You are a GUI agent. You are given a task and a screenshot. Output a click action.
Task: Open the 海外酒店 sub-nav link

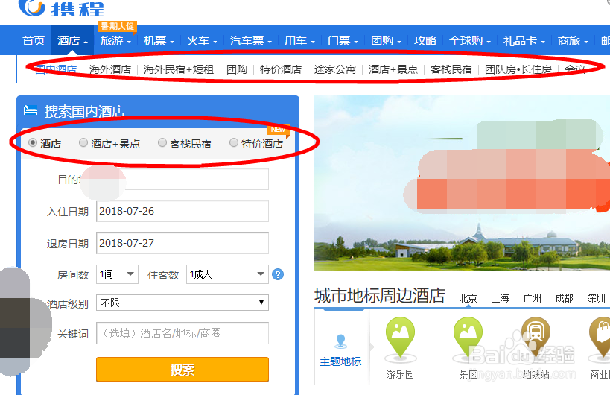110,69
